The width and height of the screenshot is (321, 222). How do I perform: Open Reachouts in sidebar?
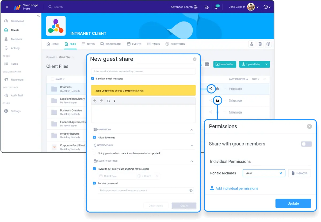(14, 80)
